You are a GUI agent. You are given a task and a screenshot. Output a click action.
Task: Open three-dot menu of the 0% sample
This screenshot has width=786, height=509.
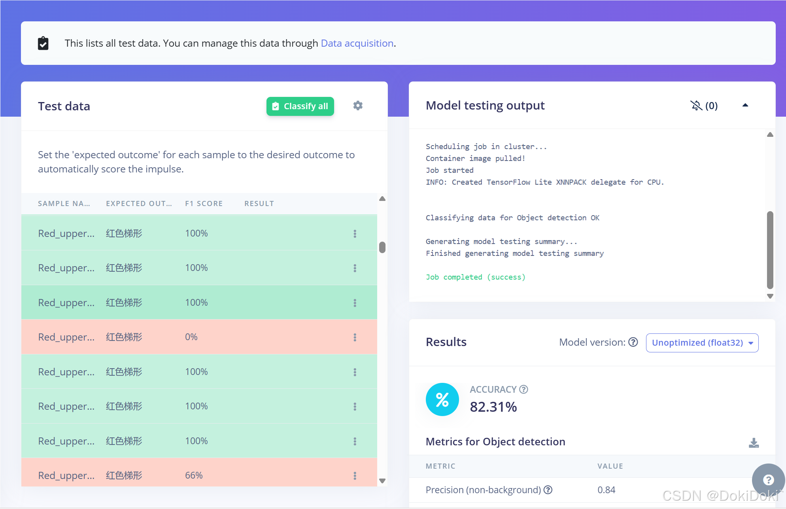(355, 337)
